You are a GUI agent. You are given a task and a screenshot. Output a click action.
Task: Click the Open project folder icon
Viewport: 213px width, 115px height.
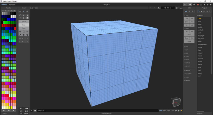194,4
